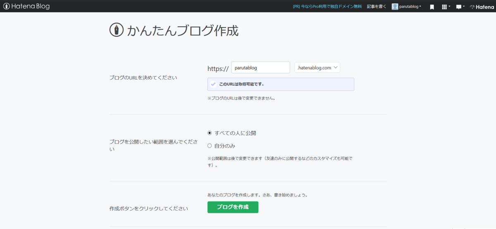Expand the services grid menu
Image resolution: width=496 pixels, height=229 pixels.
(446, 7)
